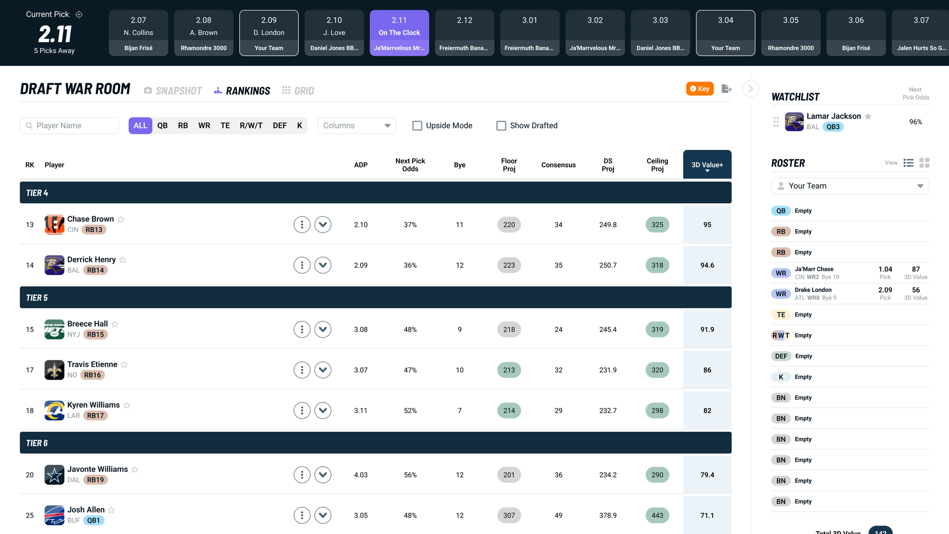Favorite Josh Allen with the star
This screenshot has width=949, height=534.
point(112,510)
